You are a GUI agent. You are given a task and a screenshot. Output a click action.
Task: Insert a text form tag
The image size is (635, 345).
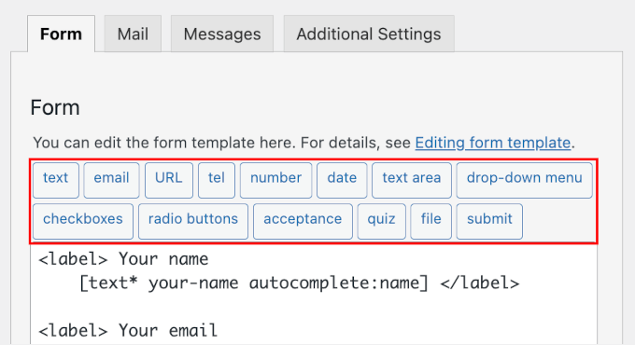(56, 180)
